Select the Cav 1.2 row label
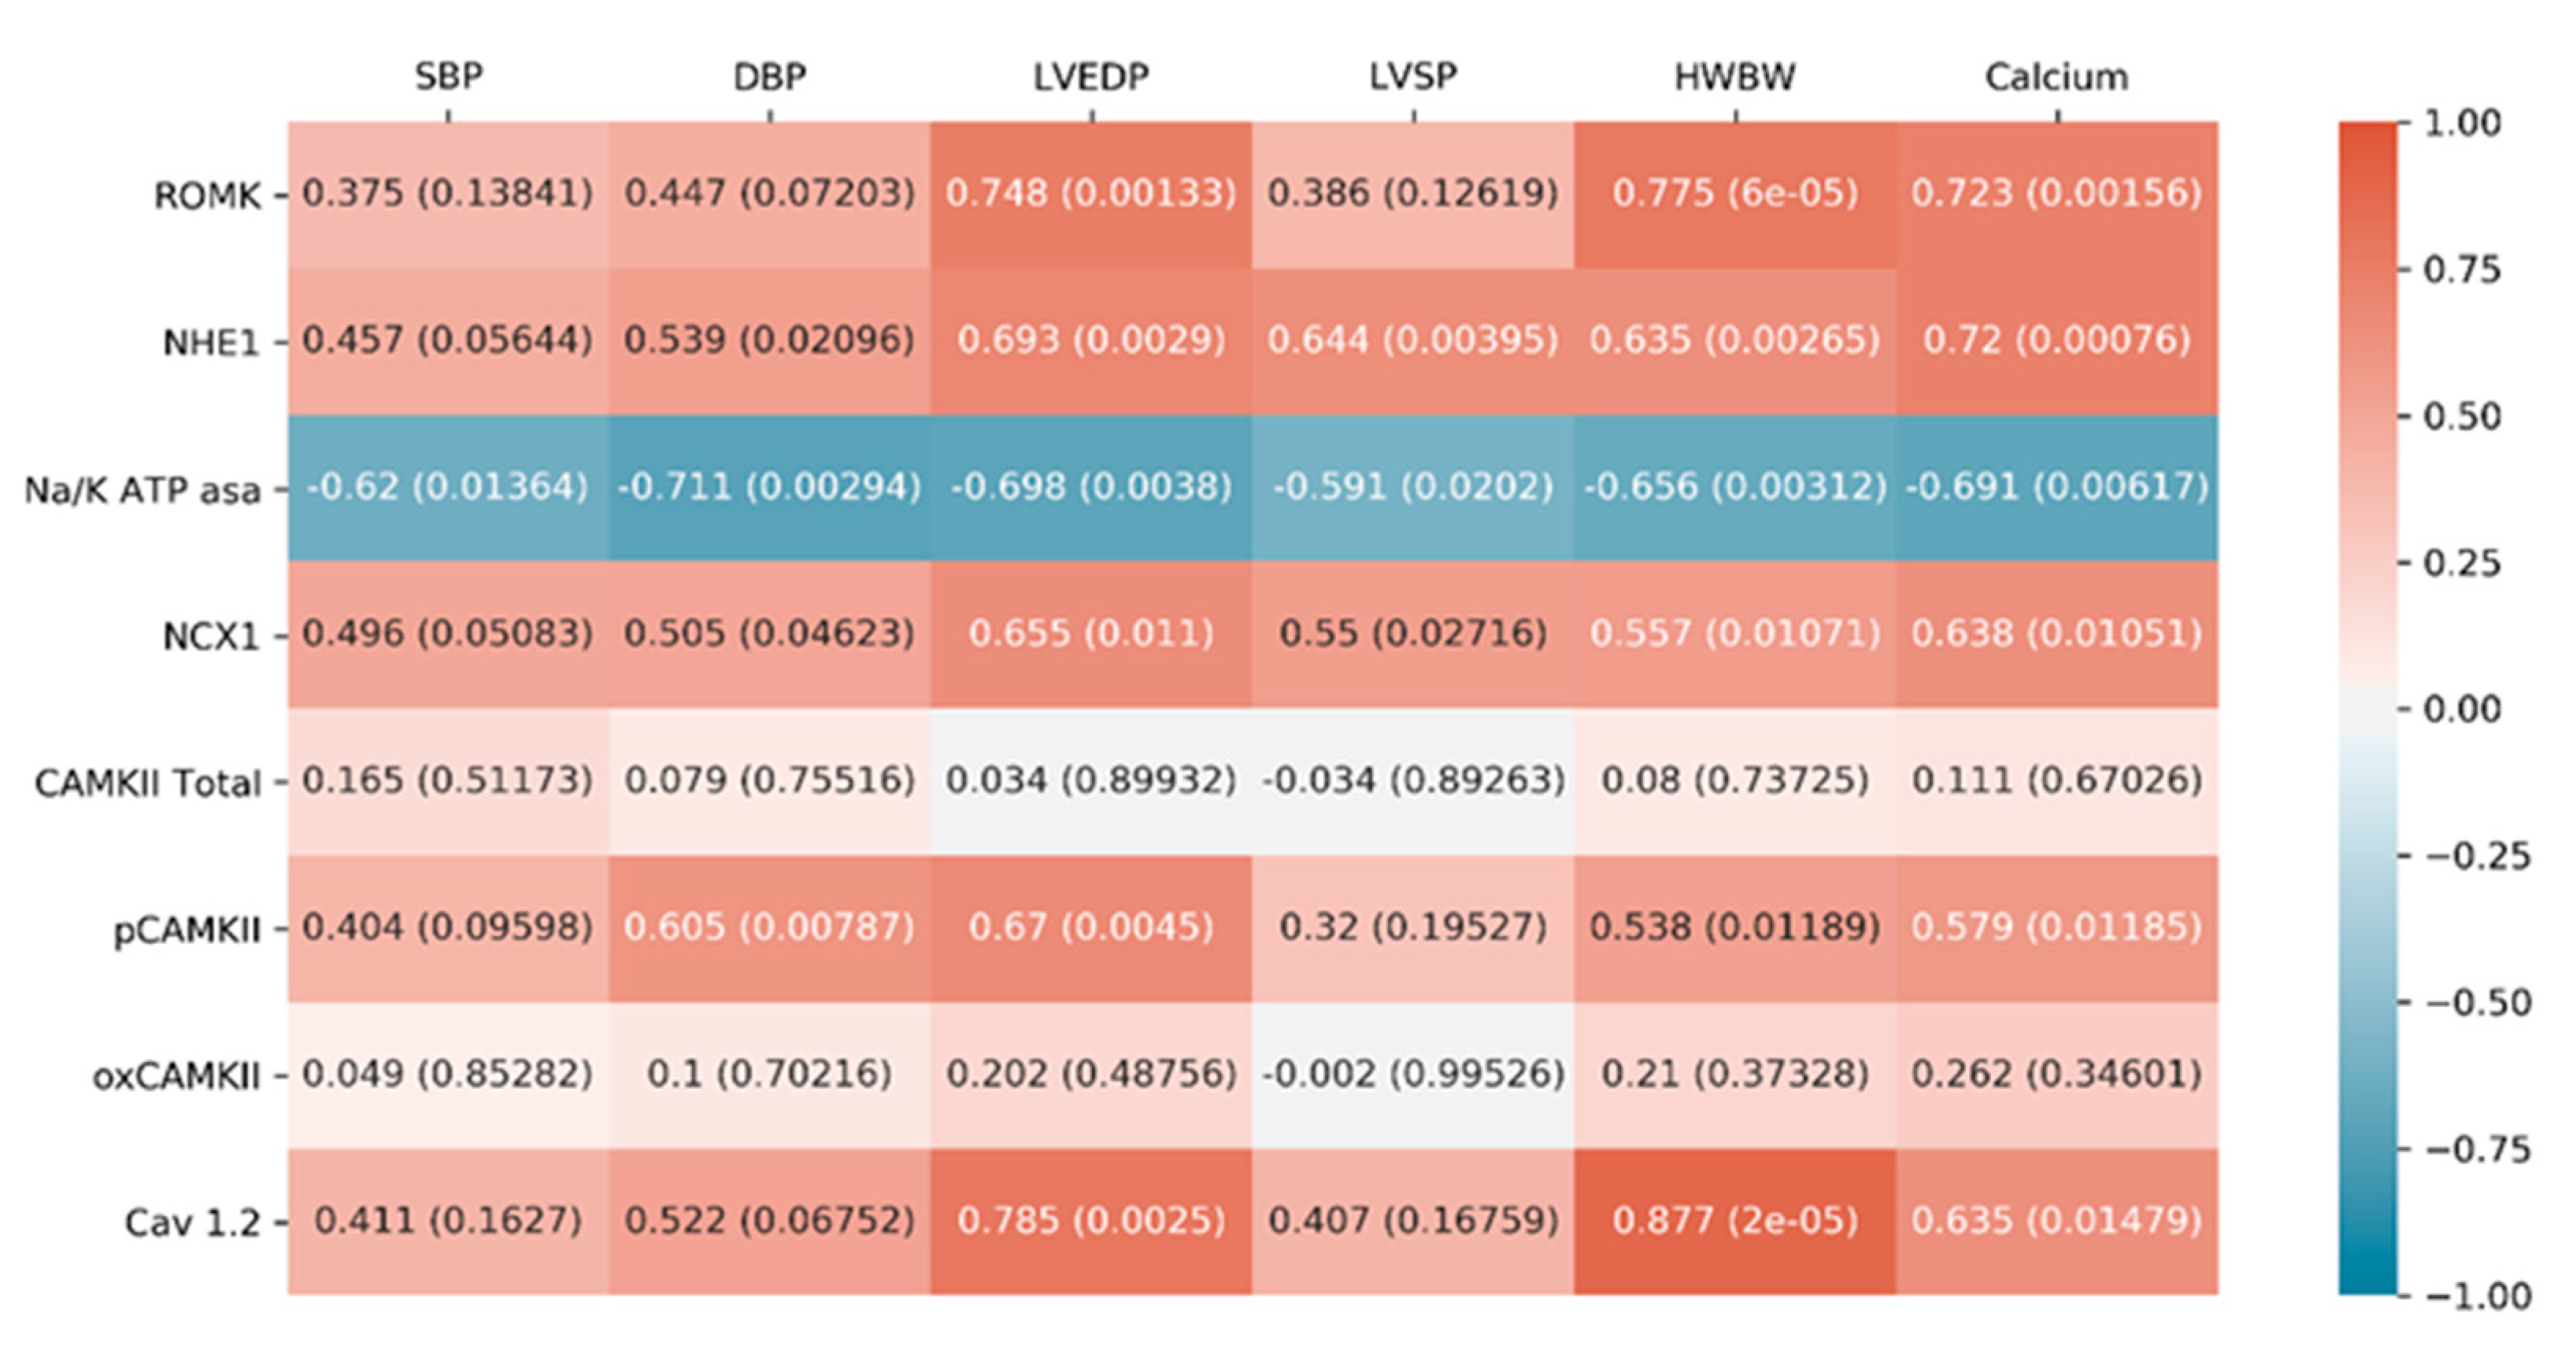Viewport: 2576px width, 1368px height. 192,1222
